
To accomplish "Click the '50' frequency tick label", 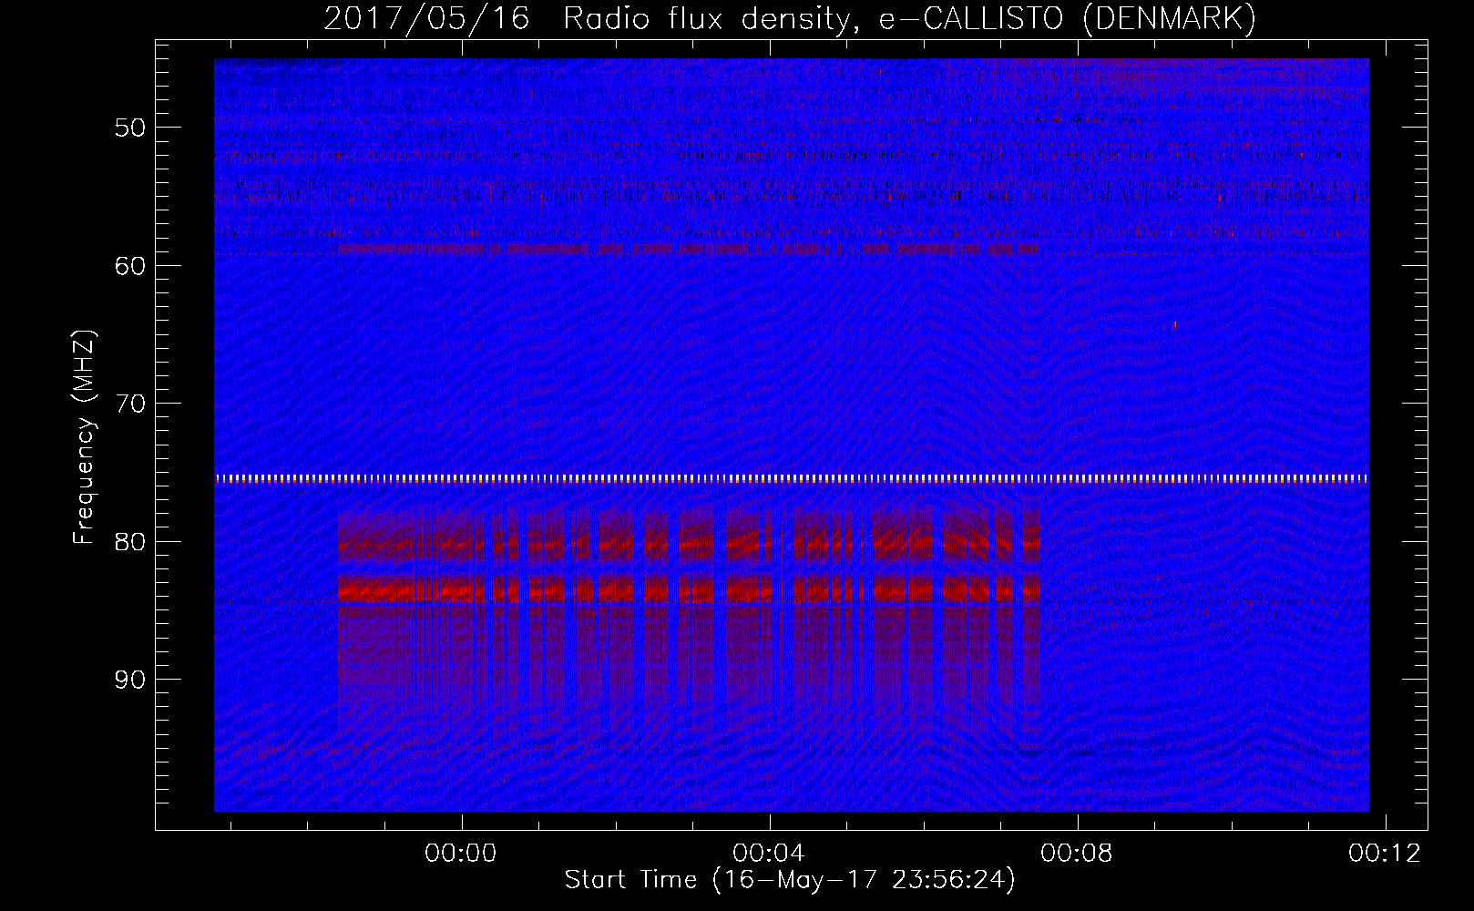I will point(130,128).
